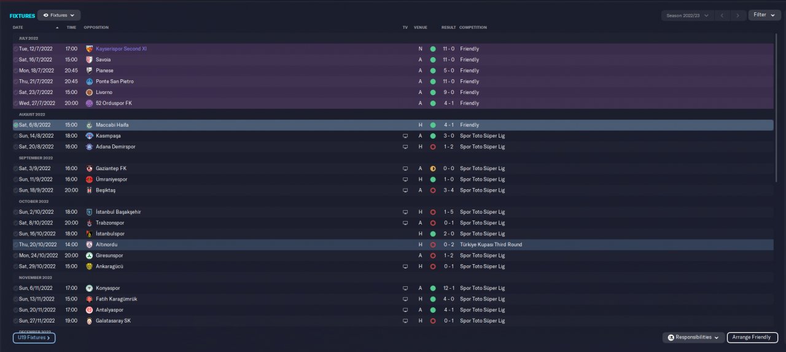Open the Filter dropdown
This screenshot has height=352, width=786.
pyautogui.click(x=764, y=15)
